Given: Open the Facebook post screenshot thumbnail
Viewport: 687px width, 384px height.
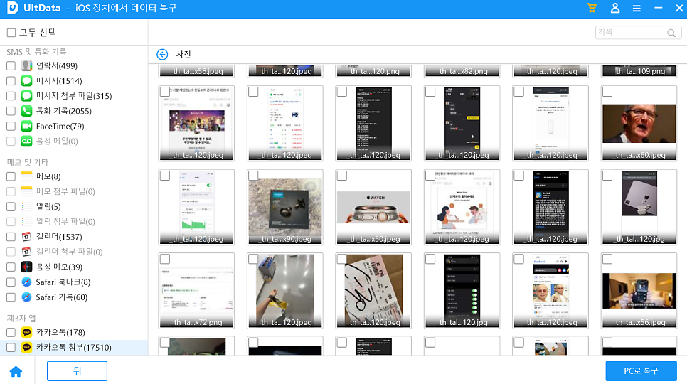Looking at the screenshot, I should [x=550, y=291].
